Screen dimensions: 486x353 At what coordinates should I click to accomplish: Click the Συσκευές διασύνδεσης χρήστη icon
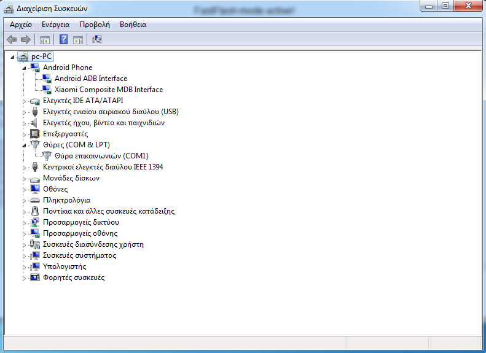[x=34, y=244]
